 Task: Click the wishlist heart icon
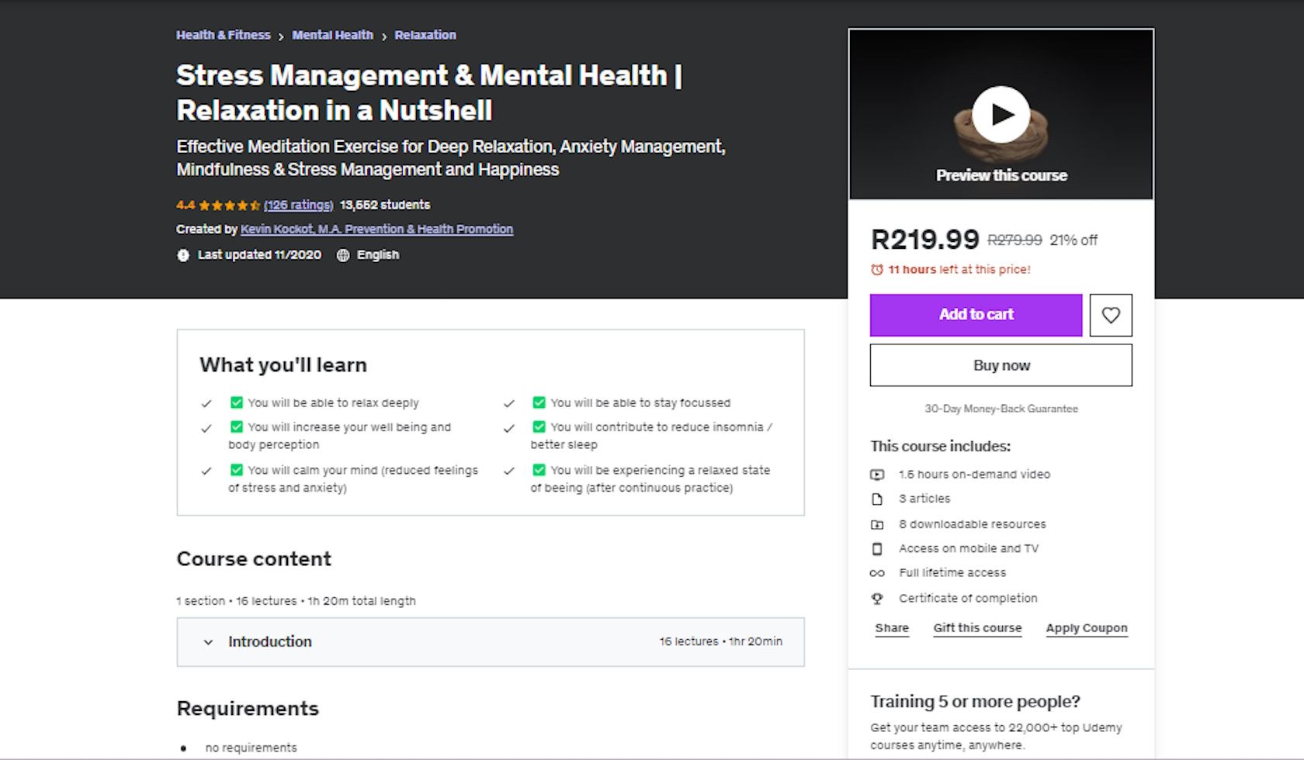pyautogui.click(x=1111, y=315)
